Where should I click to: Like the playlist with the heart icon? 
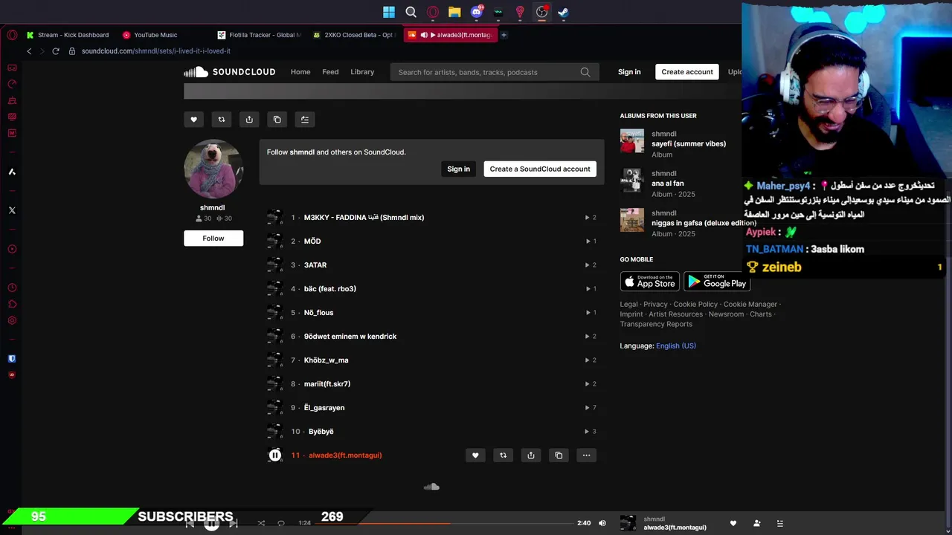coord(193,119)
